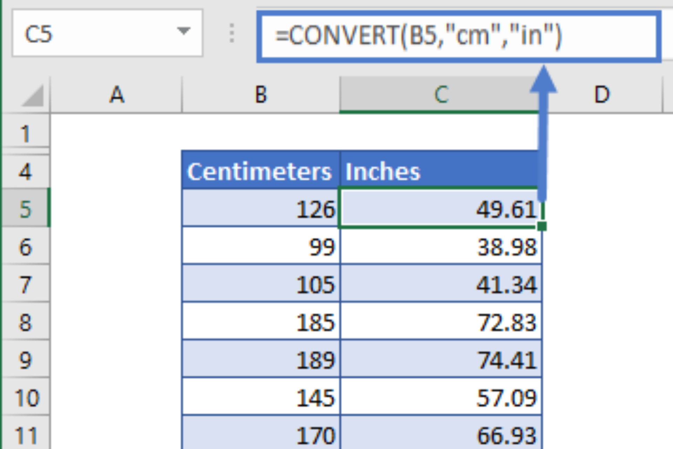This screenshot has height=449, width=673.
Task: Select cell with value 185
Action: 260,322
